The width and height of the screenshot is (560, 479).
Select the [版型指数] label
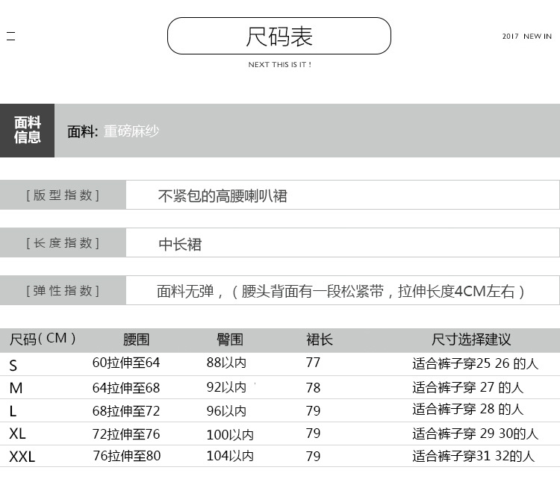(63, 195)
